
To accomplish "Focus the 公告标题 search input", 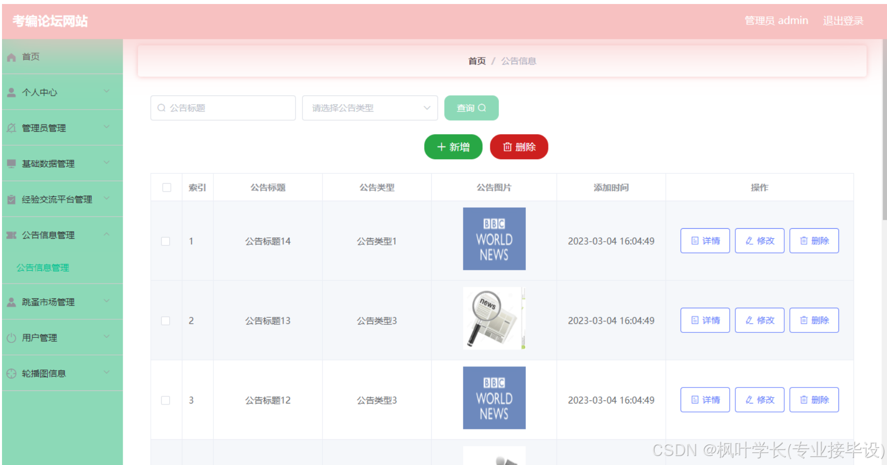I will coord(223,108).
